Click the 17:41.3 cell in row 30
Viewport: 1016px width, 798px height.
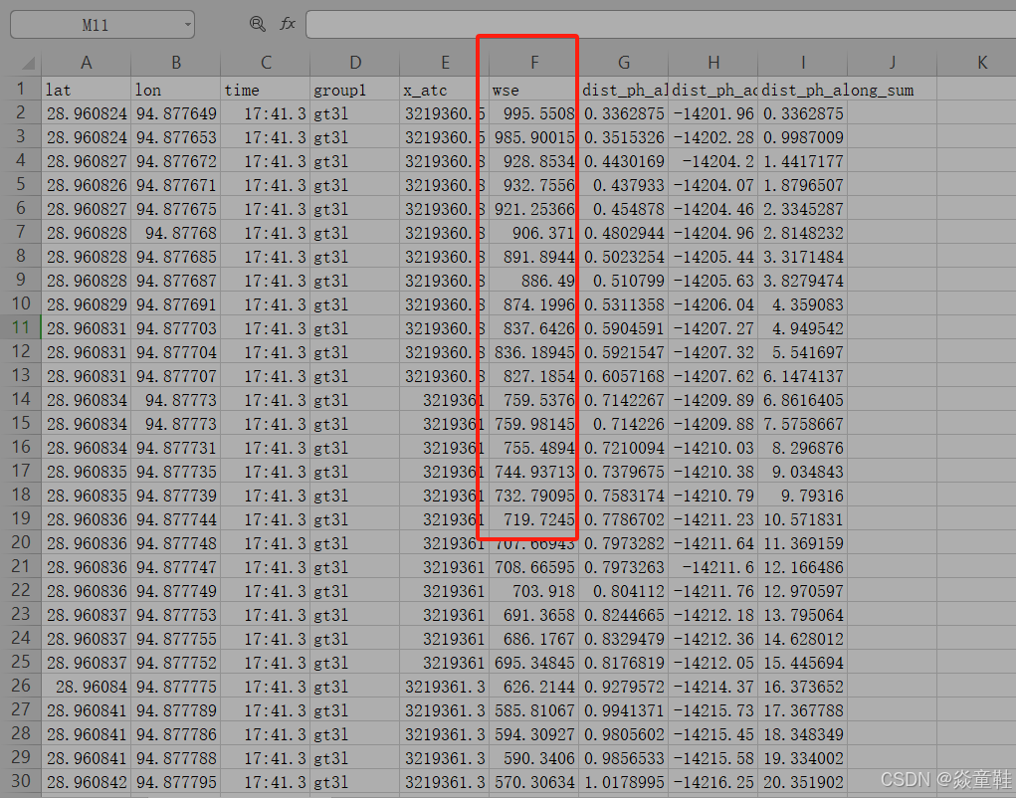[x=266, y=782]
